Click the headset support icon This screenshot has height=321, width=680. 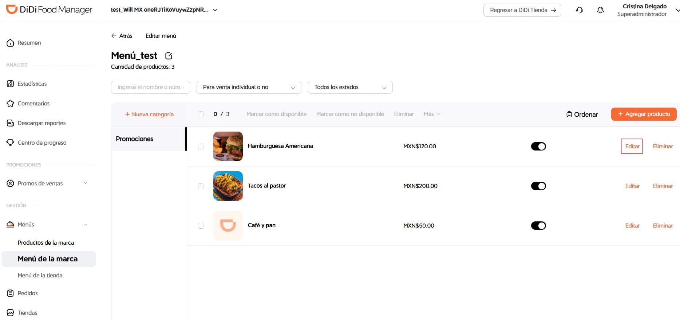tap(580, 10)
